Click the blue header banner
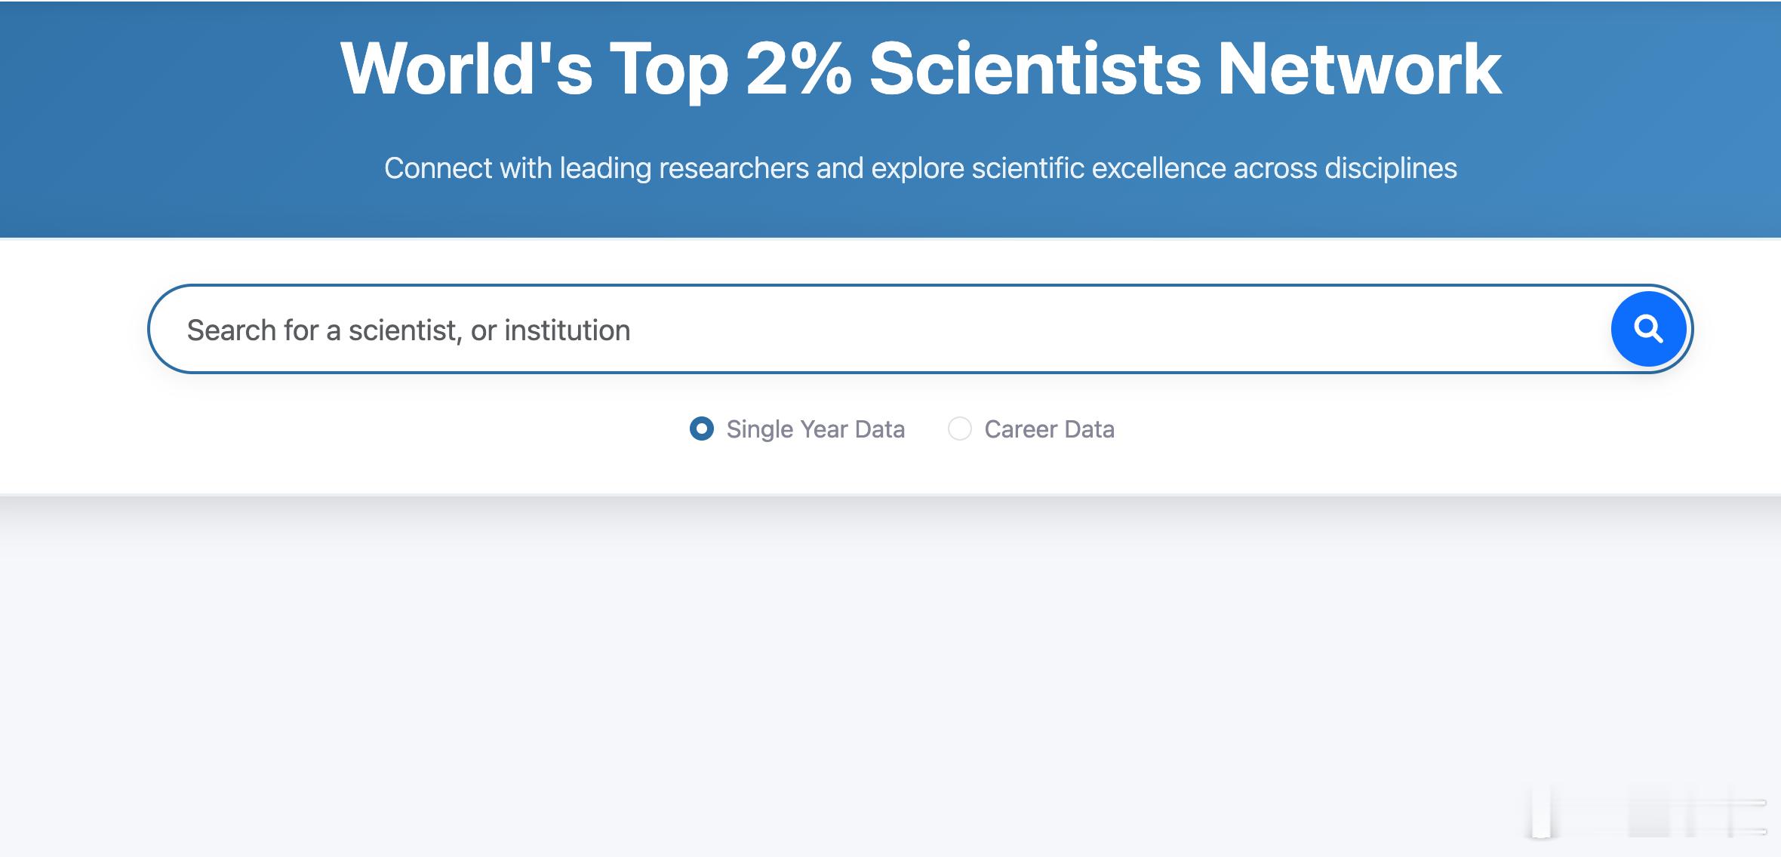 (890, 119)
